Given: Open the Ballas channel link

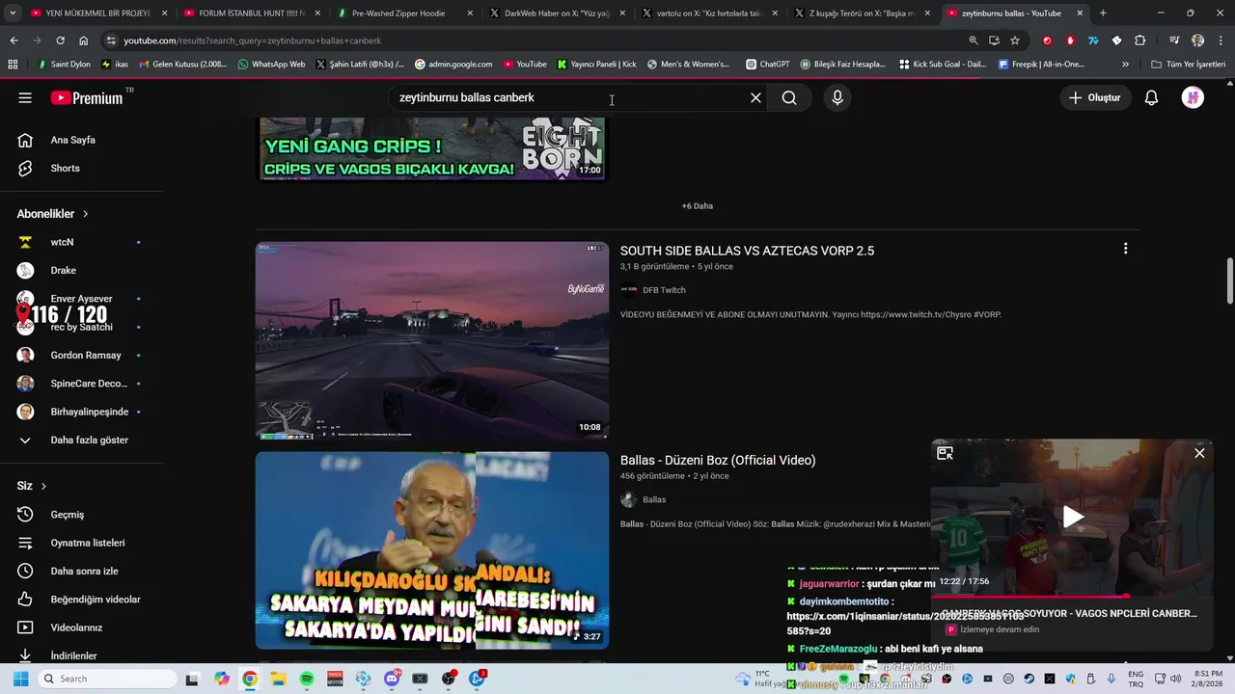Looking at the screenshot, I should pos(654,499).
